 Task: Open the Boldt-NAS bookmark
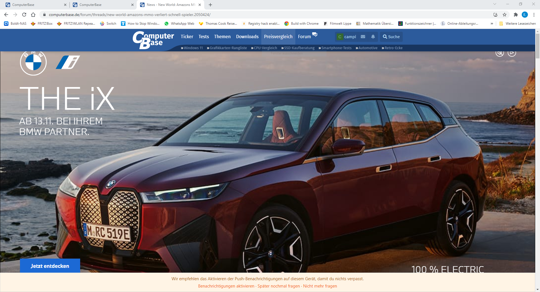pyautogui.click(x=15, y=24)
